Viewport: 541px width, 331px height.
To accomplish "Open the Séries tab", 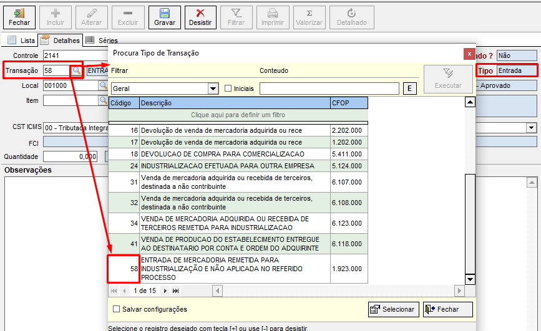I will [x=101, y=41].
